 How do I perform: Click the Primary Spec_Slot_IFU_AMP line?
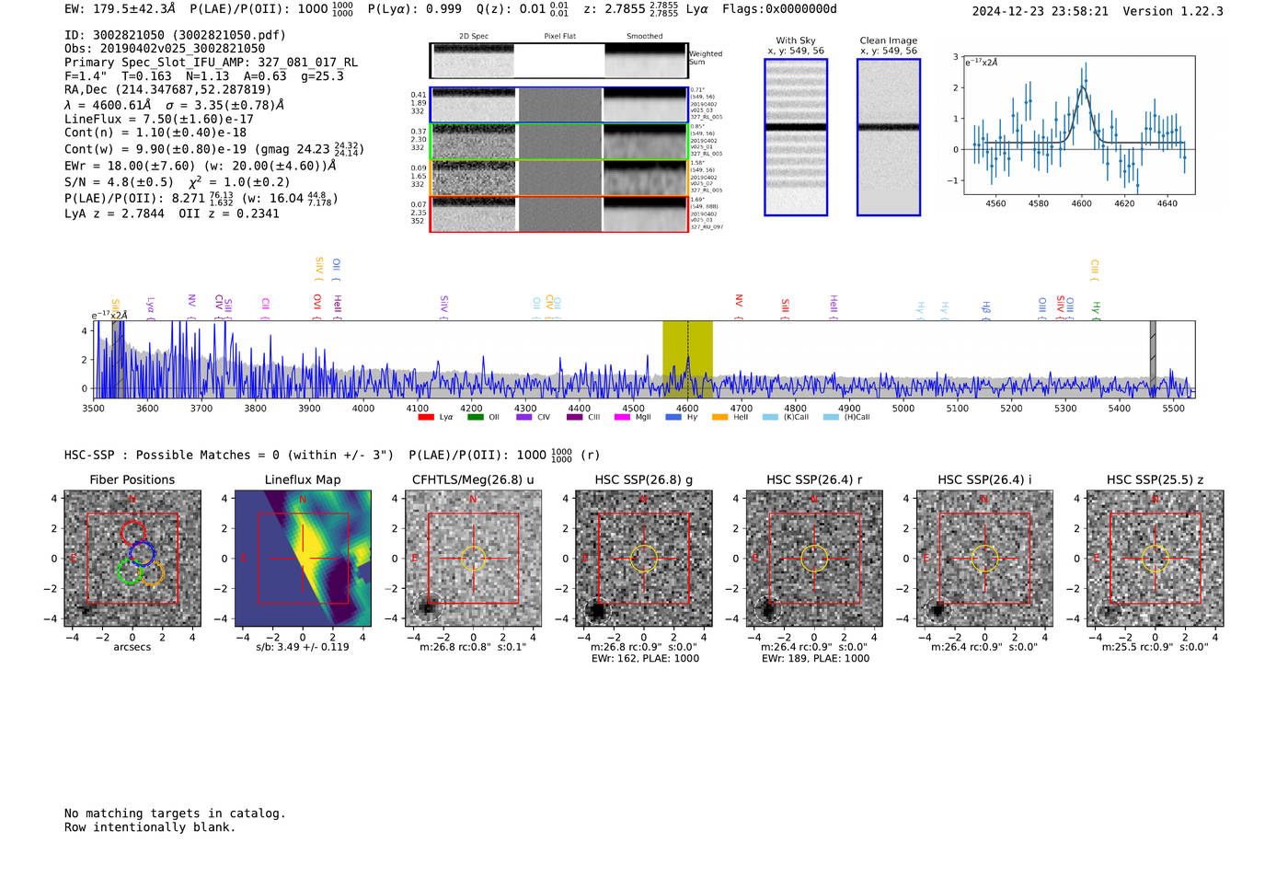(x=211, y=62)
